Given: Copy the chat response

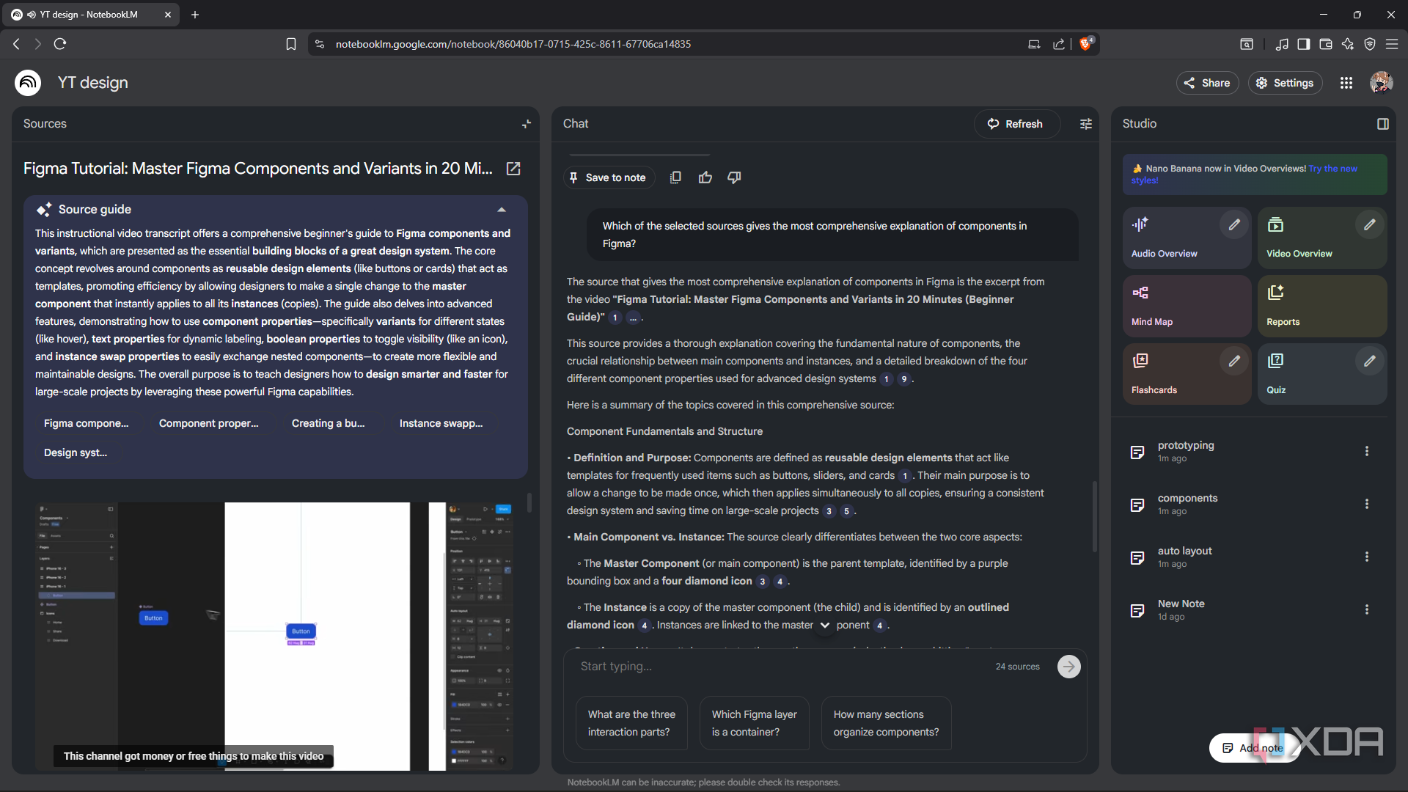Looking at the screenshot, I should 675,177.
